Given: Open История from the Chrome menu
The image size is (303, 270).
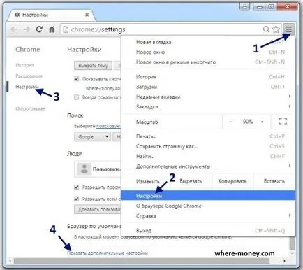Looking at the screenshot, I should [207, 77].
